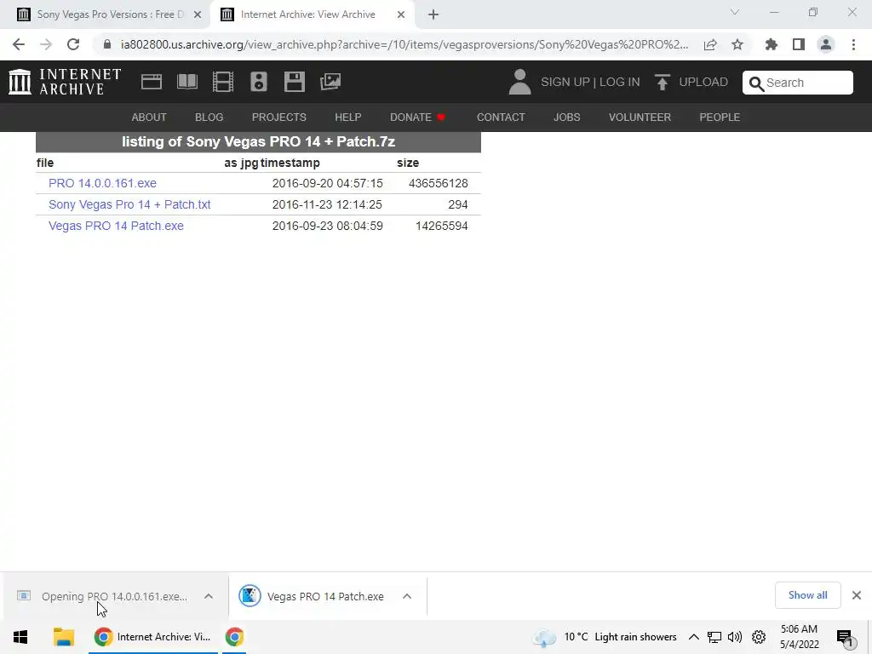872x654 pixels.
Task: Open Sony Vegas Pro 14 + Patch.txt
Action: pyautogui.click(x=129, y=204)
